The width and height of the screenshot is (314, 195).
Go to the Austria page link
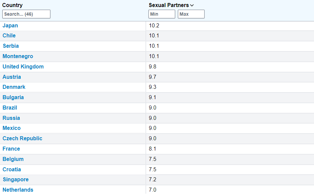pos(12,77)
